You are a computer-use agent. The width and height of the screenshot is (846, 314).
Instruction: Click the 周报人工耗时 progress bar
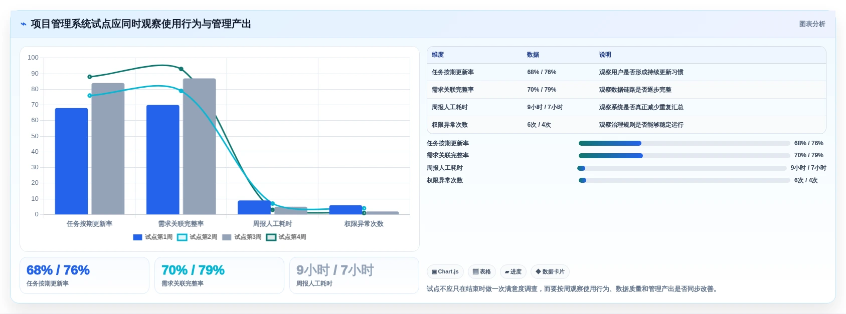[x=682, y=168]
